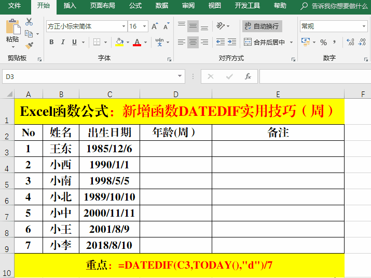Toggle underline formatting
This screenshot has width=371, height=278.
click(74, 42)
